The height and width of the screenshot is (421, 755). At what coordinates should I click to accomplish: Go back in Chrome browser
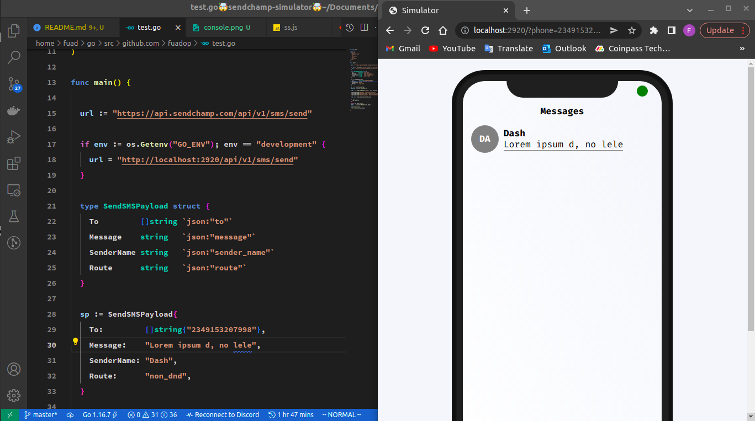pyautogui.click(x=390, y=30)
